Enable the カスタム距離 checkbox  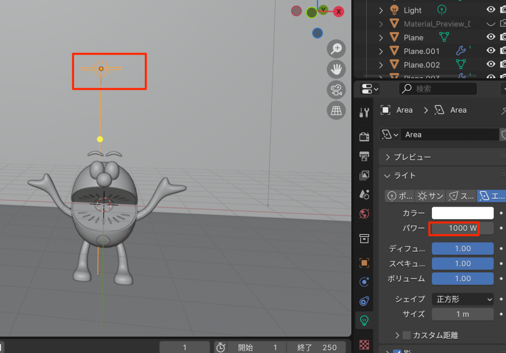(x=407, y=335)
